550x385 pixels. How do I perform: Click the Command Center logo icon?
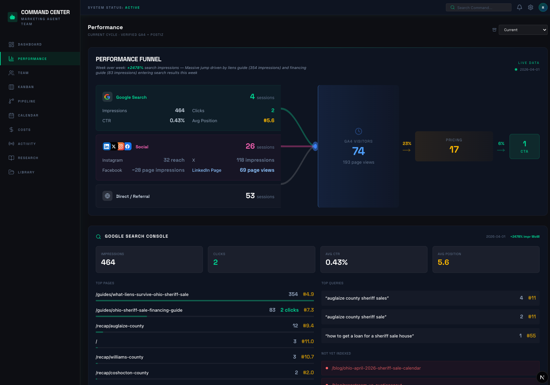(12, 17)
